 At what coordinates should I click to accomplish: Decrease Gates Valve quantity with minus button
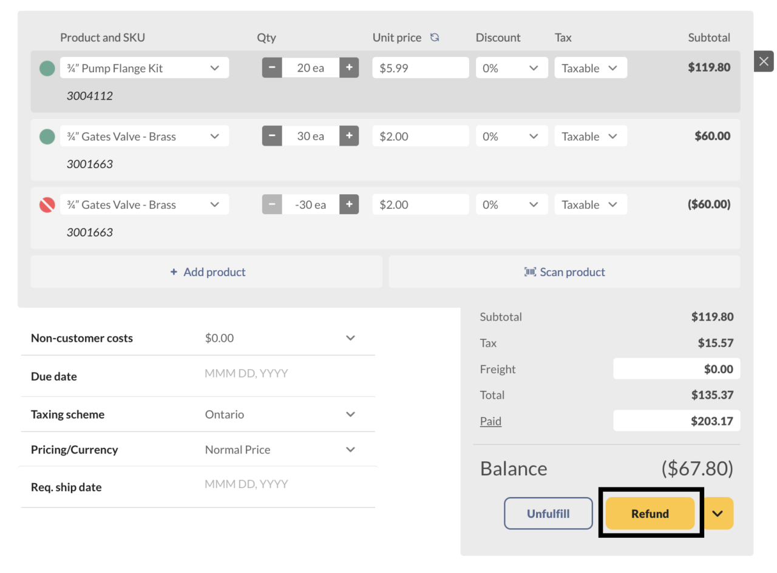click(272, 136)
